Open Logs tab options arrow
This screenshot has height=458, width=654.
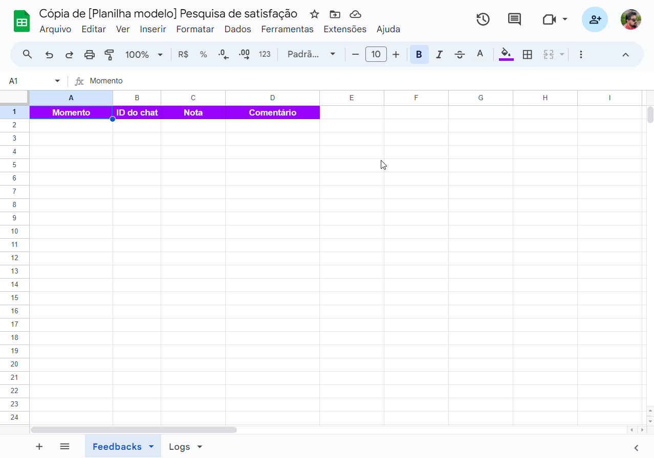click(200, 446)
